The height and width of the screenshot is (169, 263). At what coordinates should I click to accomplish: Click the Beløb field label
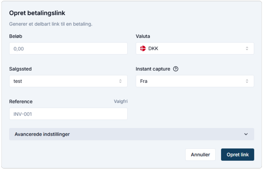[x=16, y=36]
